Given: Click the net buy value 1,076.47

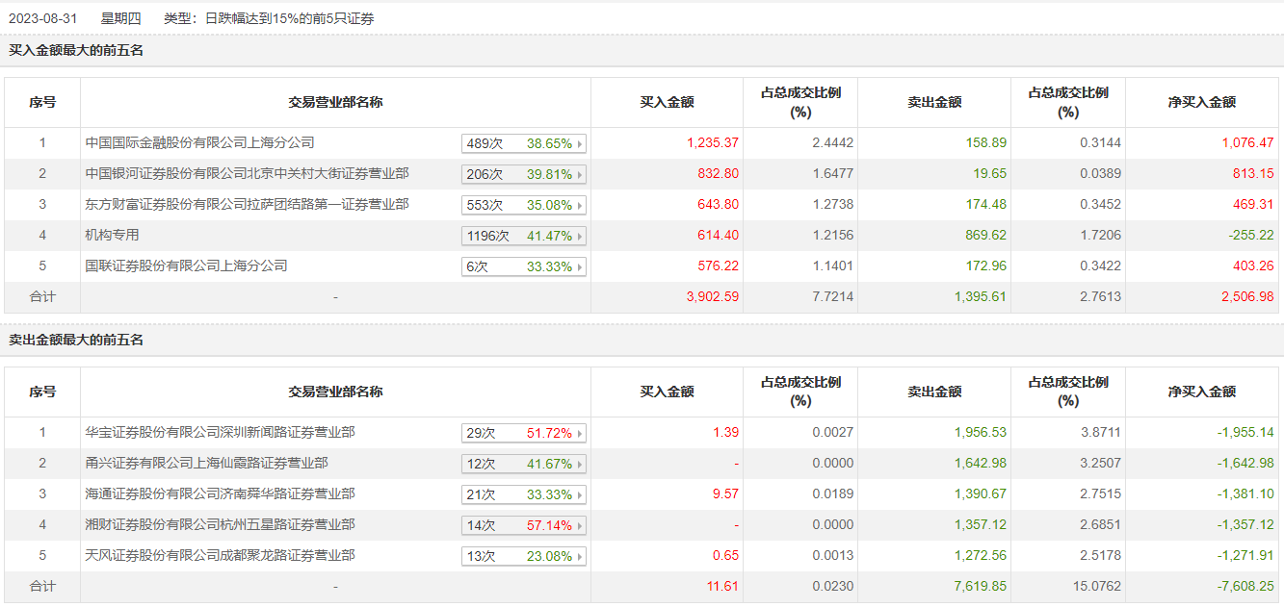Looking at the screenshot, I should [x=1246, y=142].
